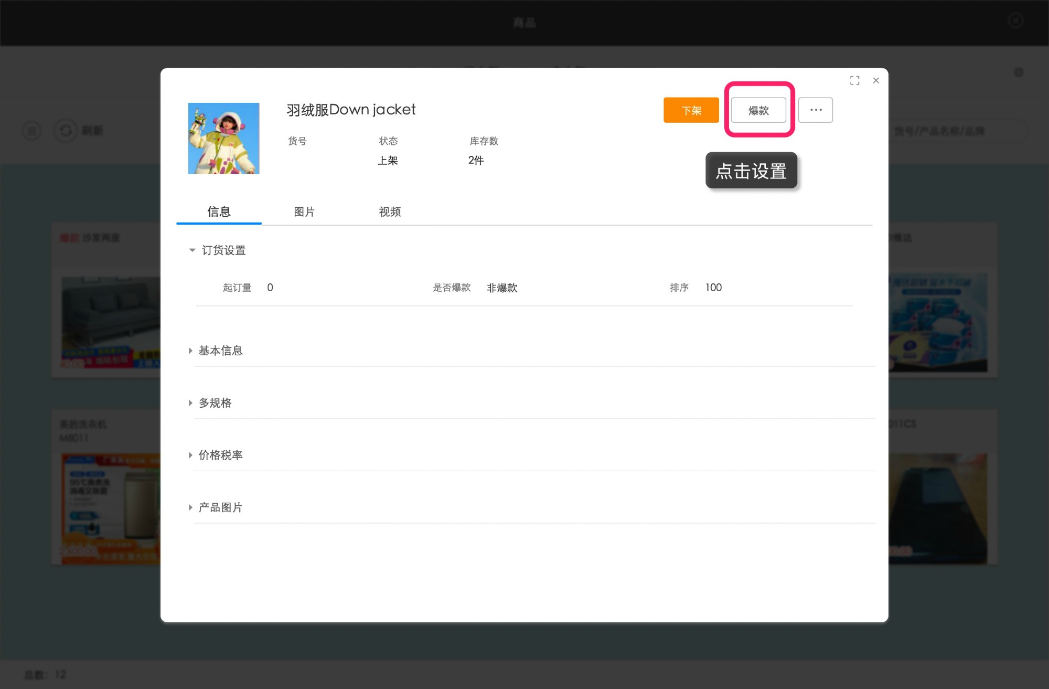Screen dimensions: 1049x689
Task: Click the product title 羽绒服Down jacket
Action: 351,110
